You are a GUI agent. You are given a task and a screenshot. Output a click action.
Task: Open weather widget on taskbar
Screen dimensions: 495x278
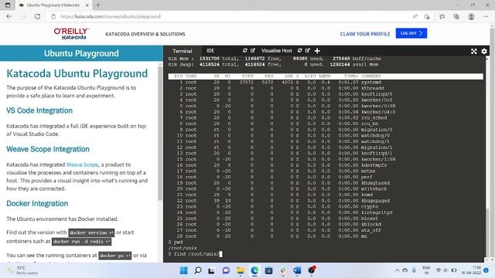pyautogui.click(x=22, y=270)
